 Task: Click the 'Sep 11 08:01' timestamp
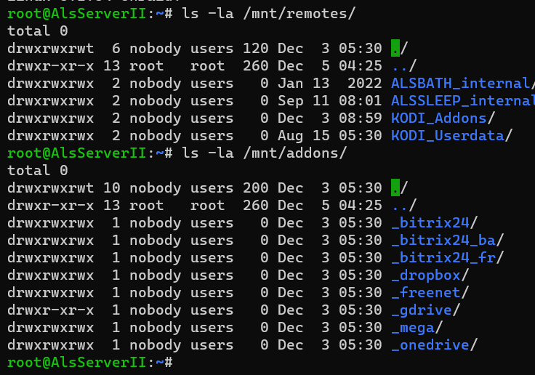329,101
